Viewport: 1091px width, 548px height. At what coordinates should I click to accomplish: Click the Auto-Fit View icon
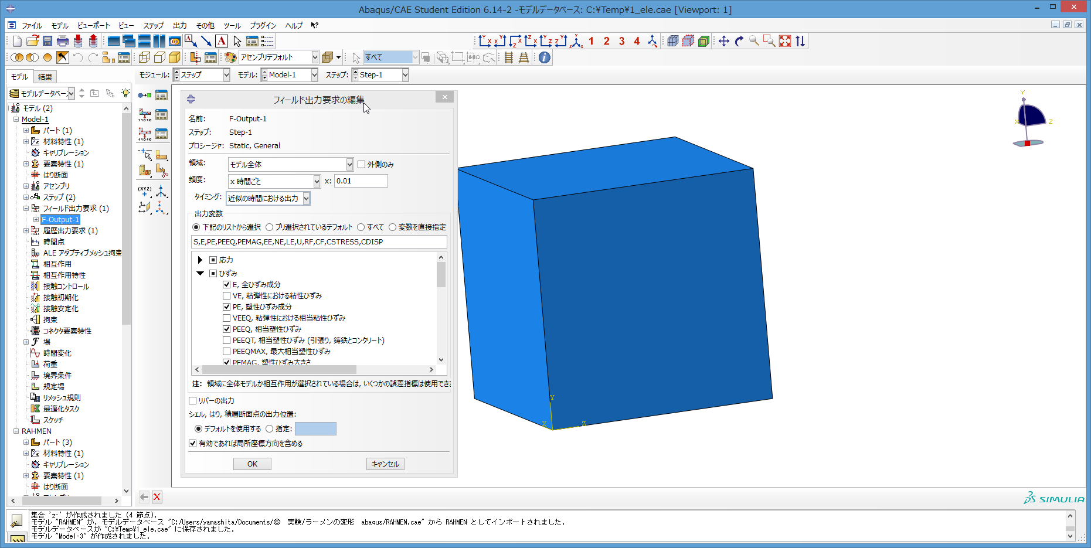click(785, 41)
